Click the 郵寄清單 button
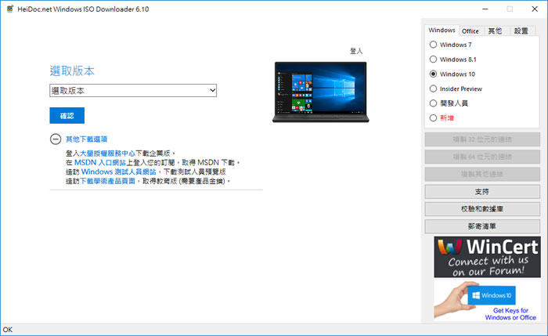 pyautogui.click(x=482, y=226)
